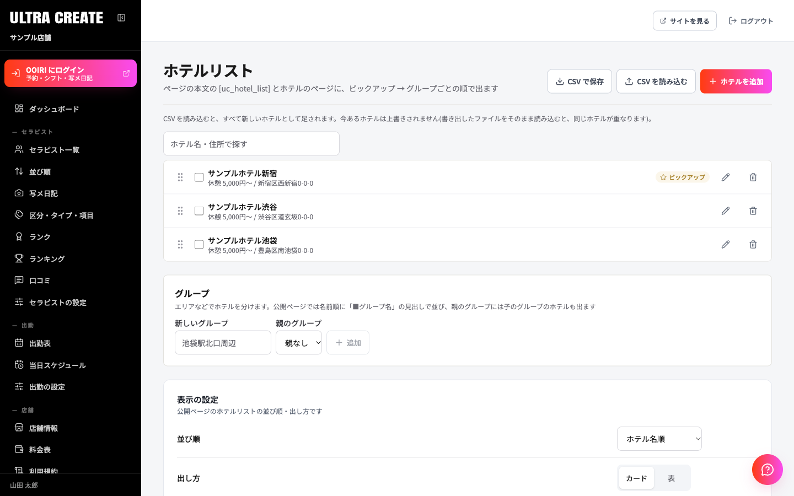Viewport: 794px width, 496px height.
Task: Check the サンプルホテル渋谷 checkbox
Action: pos(199,211)
